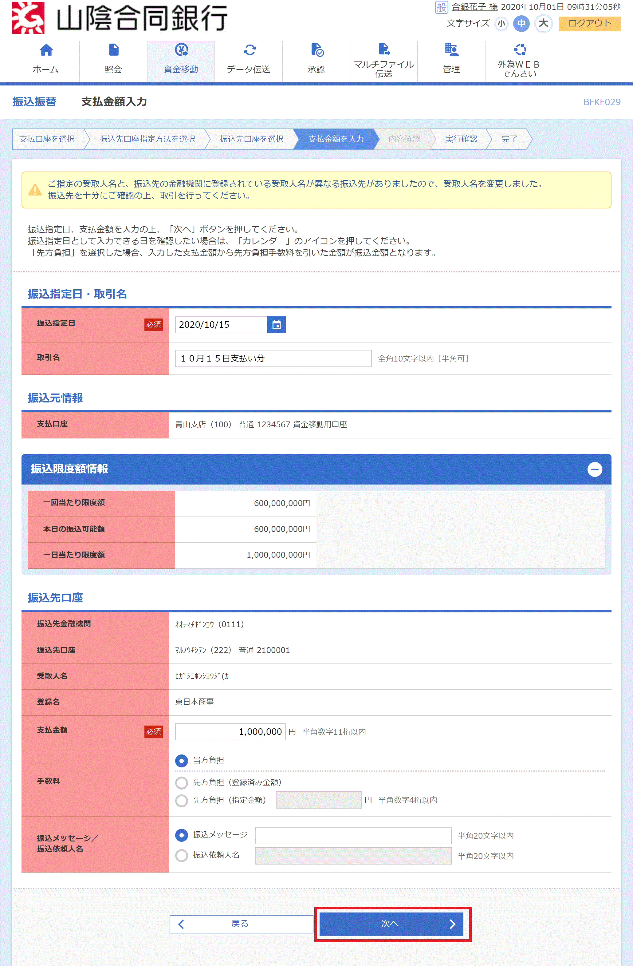Open the データ伝送 menu label

[x=248, y=69]
